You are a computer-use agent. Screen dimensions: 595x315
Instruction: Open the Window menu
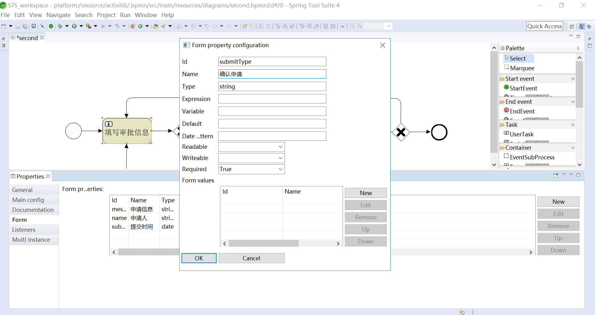pyautogui.click(x=146, y=15)
